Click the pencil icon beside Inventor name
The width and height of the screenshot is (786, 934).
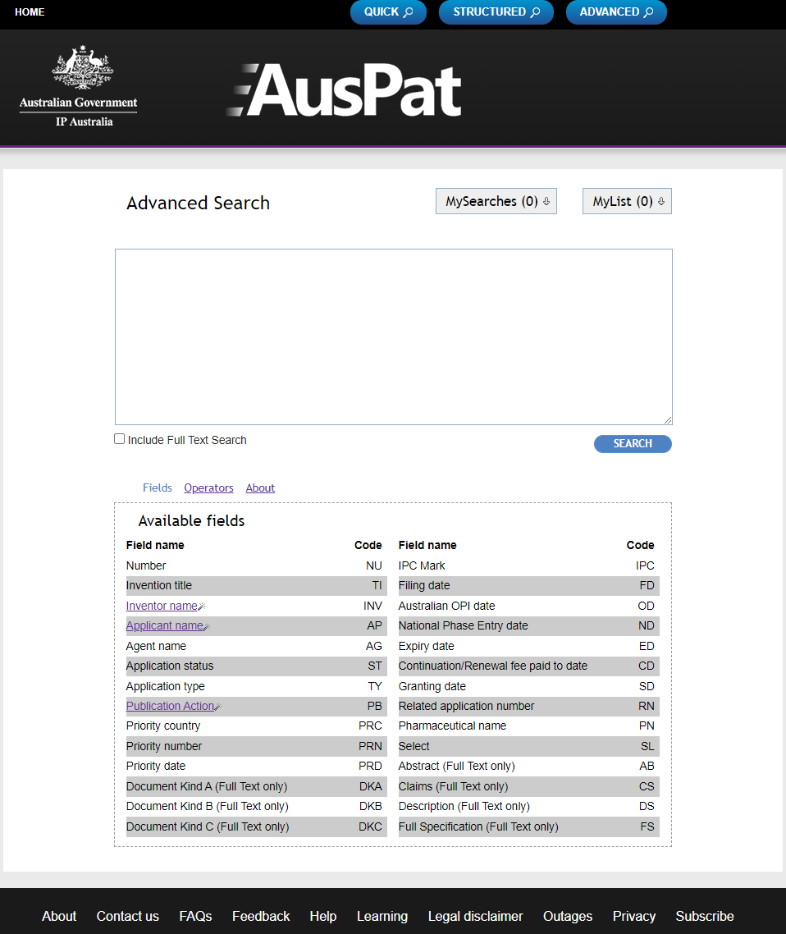pyautogui.click(x=202, y=607)
